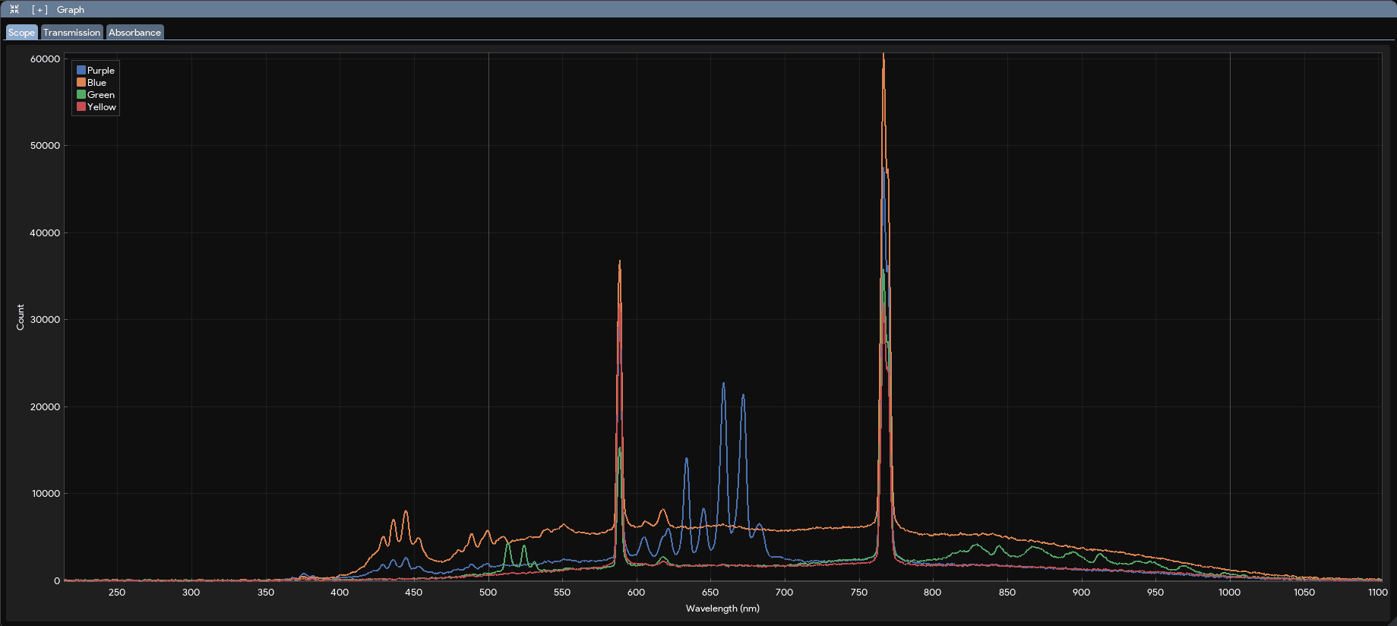Click the "Wavelength (nm)" axis label
This screenshot has width=1397, height=626.
pos(722,608)
